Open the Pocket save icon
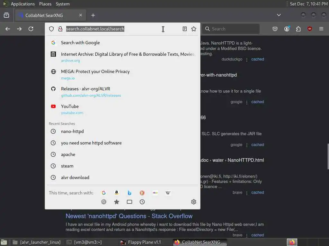 pyautogui.click(x=275, y=29)
